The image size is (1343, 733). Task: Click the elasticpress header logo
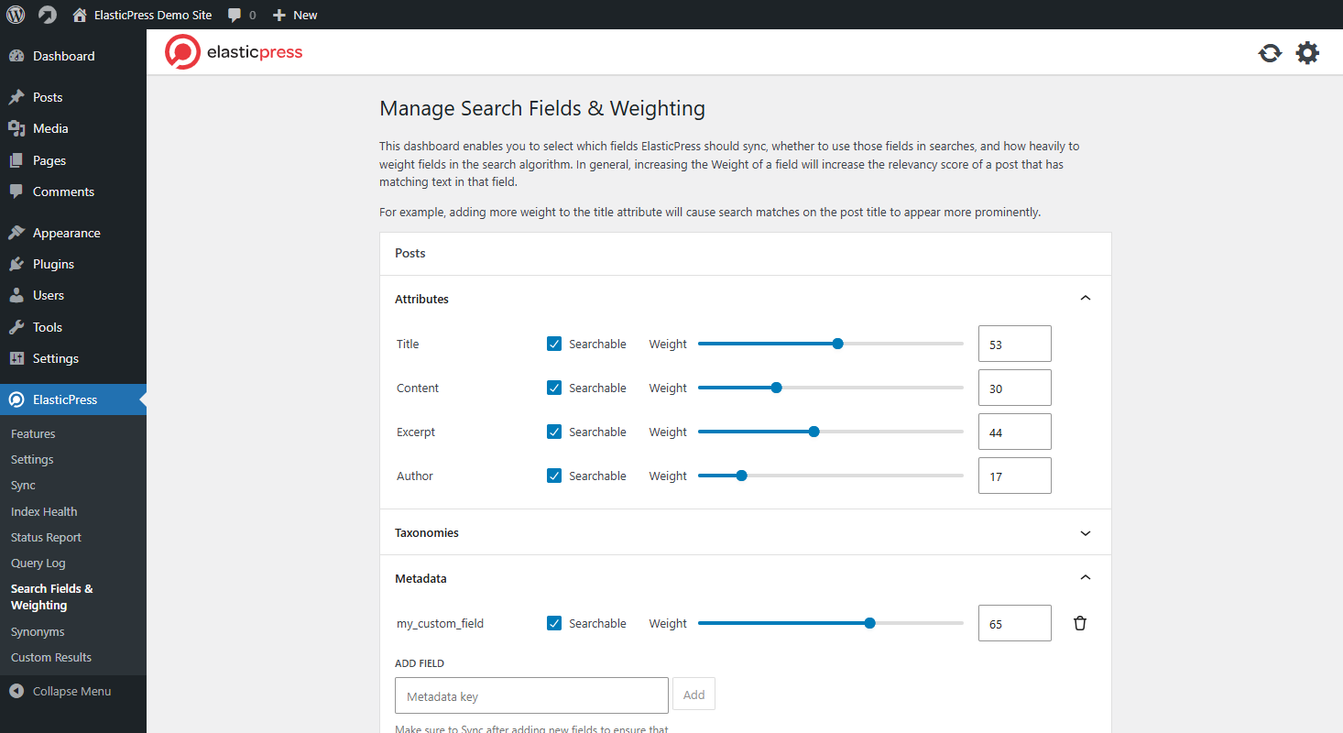pyautogui.click(x=234, y=52)
